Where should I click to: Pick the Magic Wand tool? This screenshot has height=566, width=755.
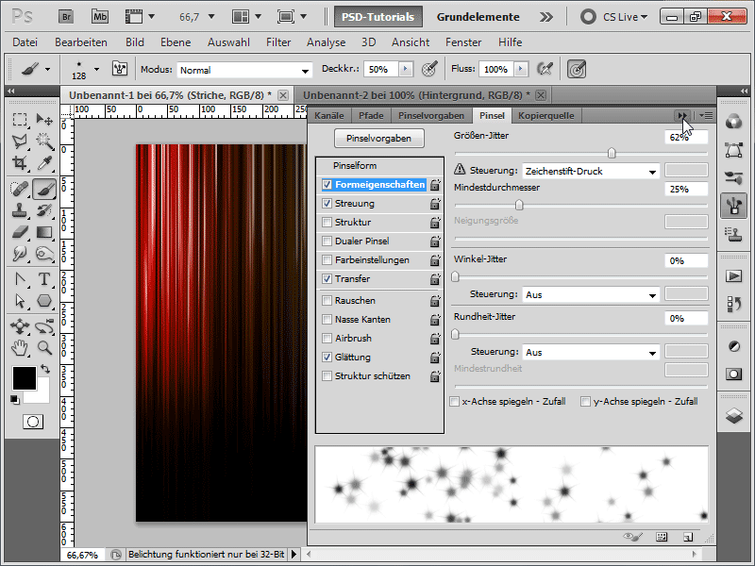tap(44, 141)
